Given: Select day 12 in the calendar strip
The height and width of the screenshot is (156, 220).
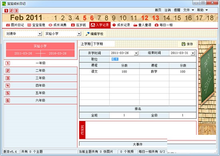Looking at the screenshot, I should pyautogui.click(x=145, y=18).
